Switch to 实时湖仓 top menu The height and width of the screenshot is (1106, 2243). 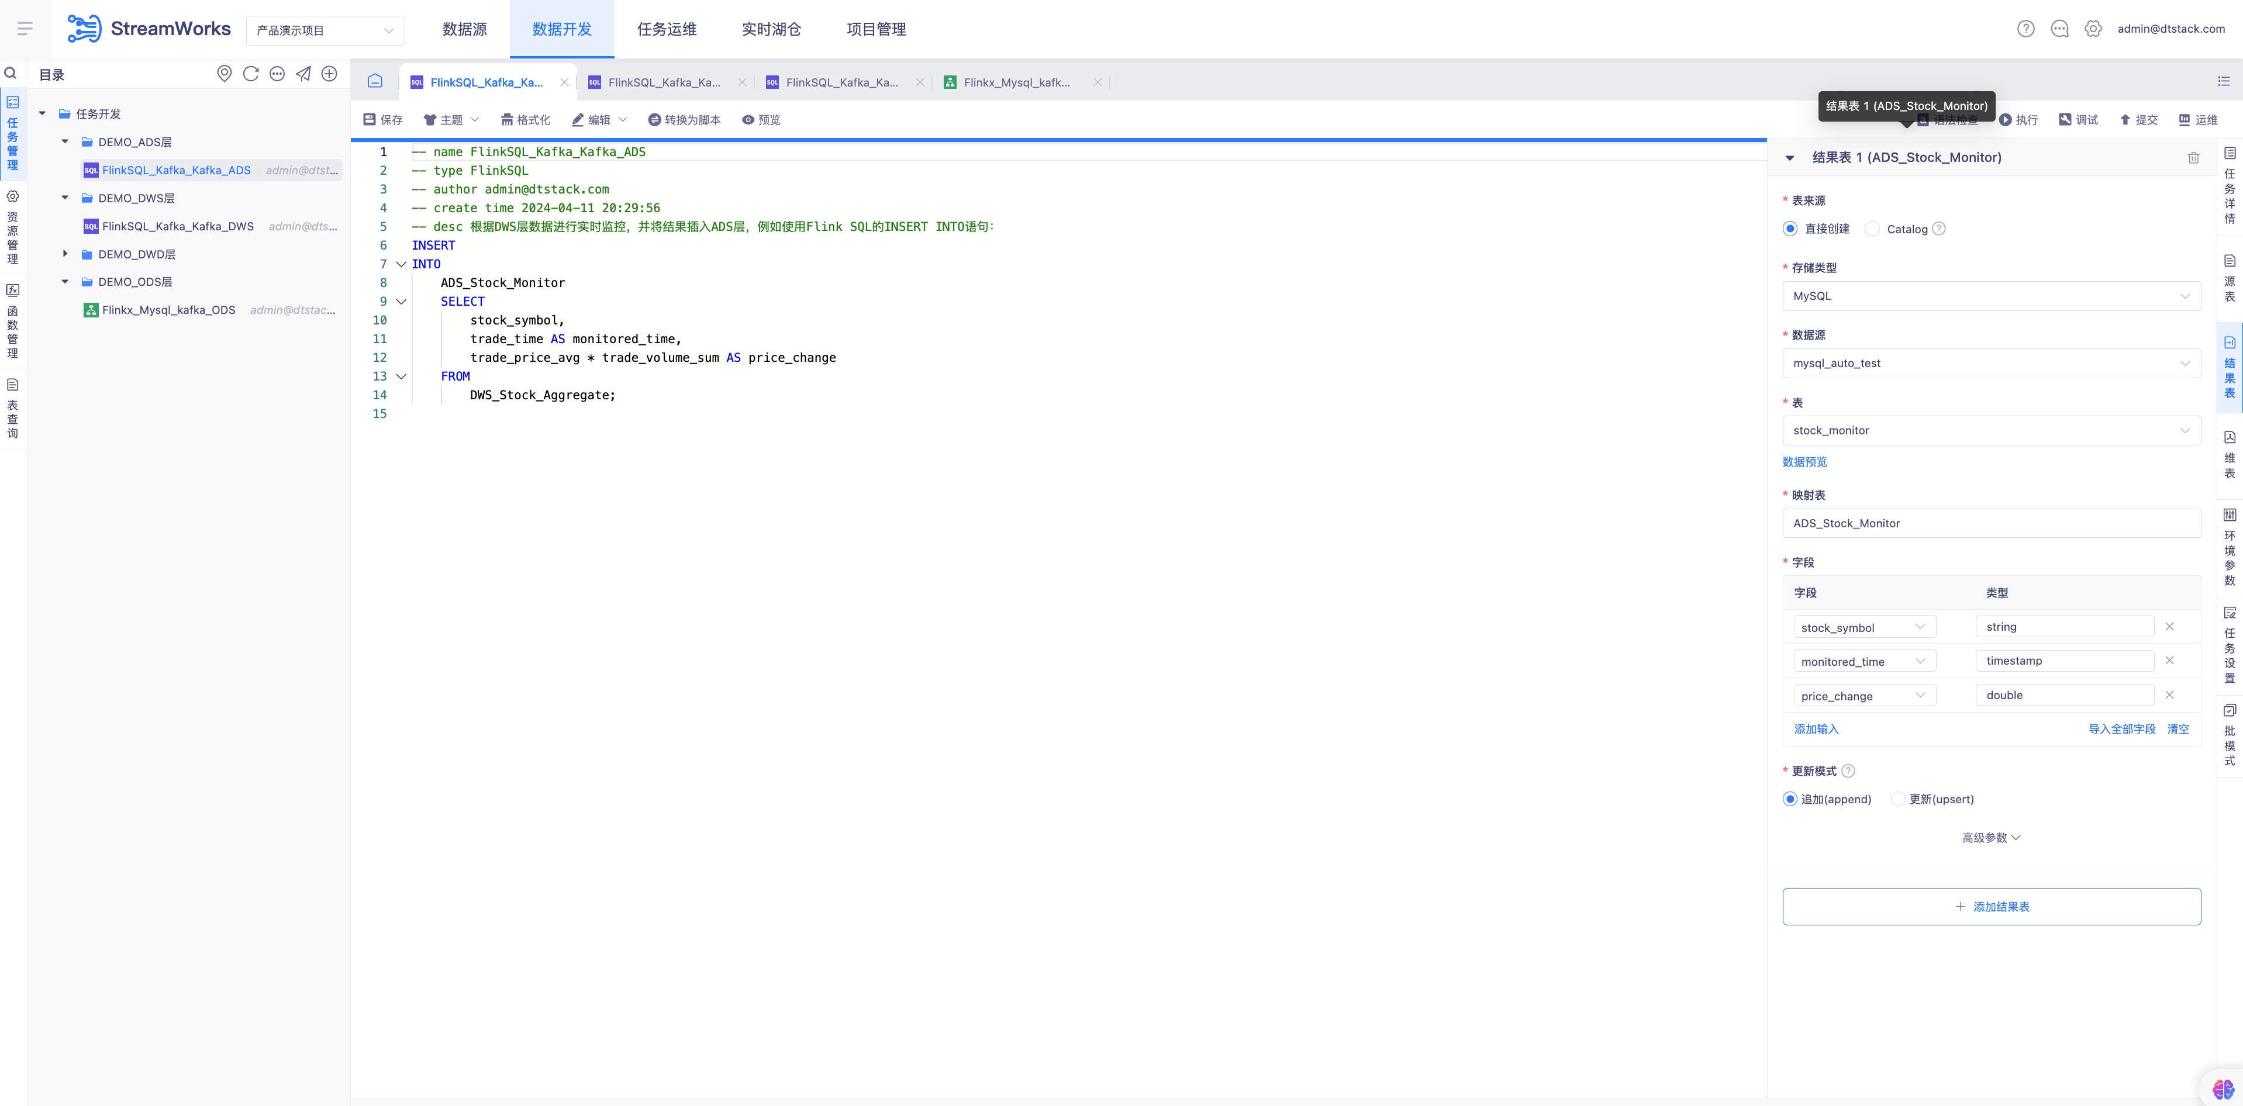(x=771, y=29)
